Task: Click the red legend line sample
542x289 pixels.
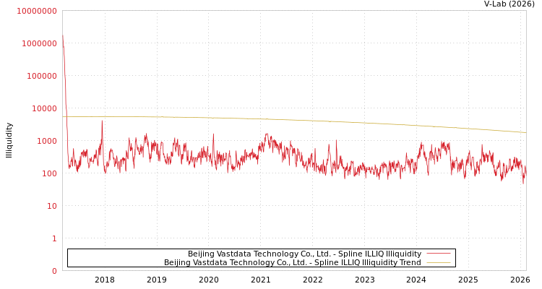Action: click(x=439, y=254)
